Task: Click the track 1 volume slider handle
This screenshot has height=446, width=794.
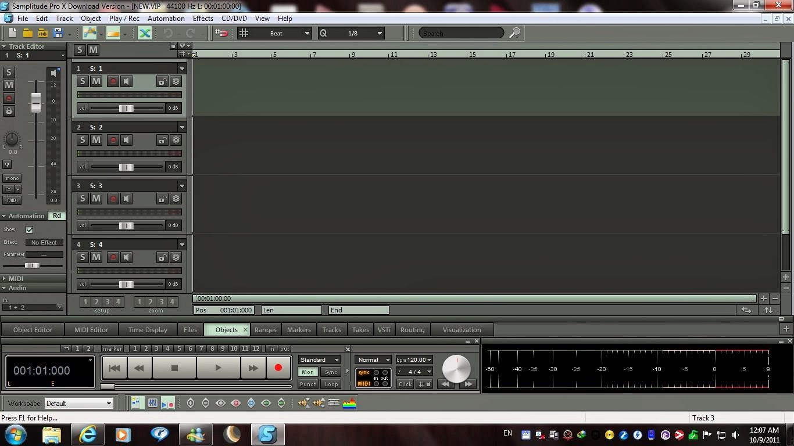Action: click(x=126, y=108)
